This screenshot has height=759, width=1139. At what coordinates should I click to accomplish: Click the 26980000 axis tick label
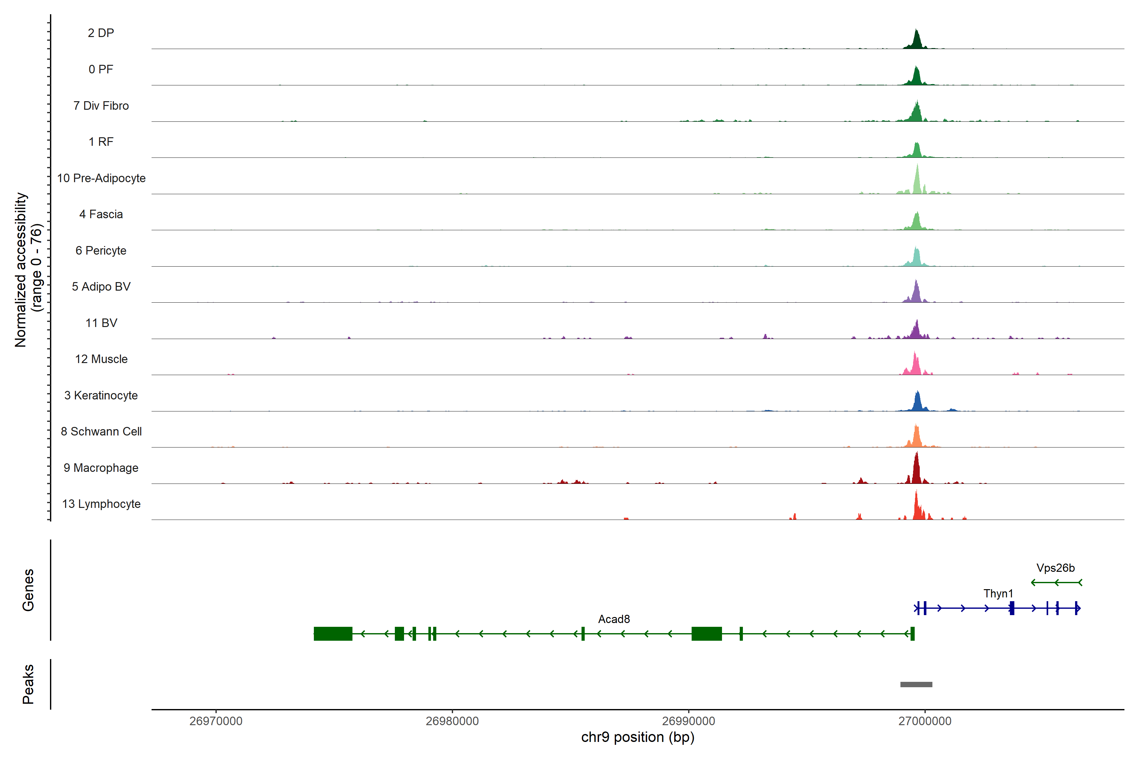point(452,721)
